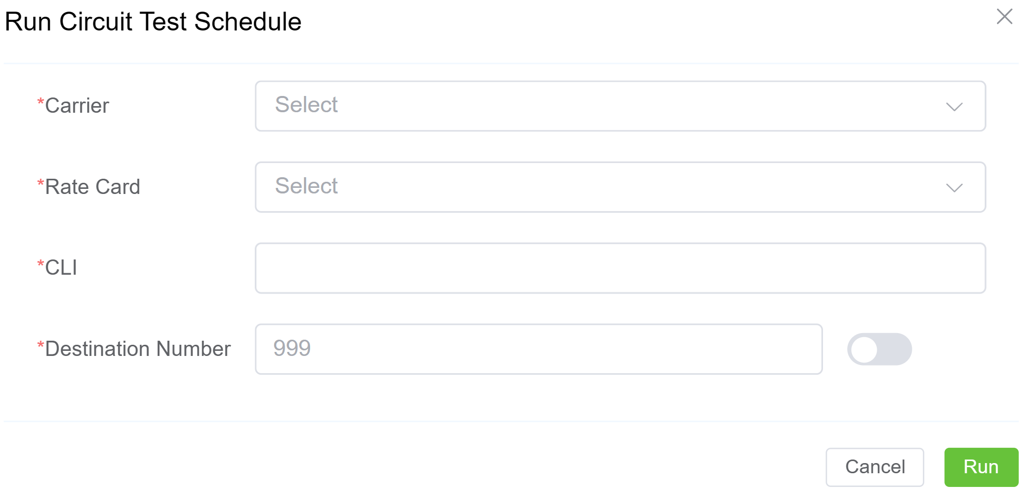Viewport: 1031px width, 491px height.
Task: Close the Run Circuit Test Schedule dialog
Action: coord(1004,17)
